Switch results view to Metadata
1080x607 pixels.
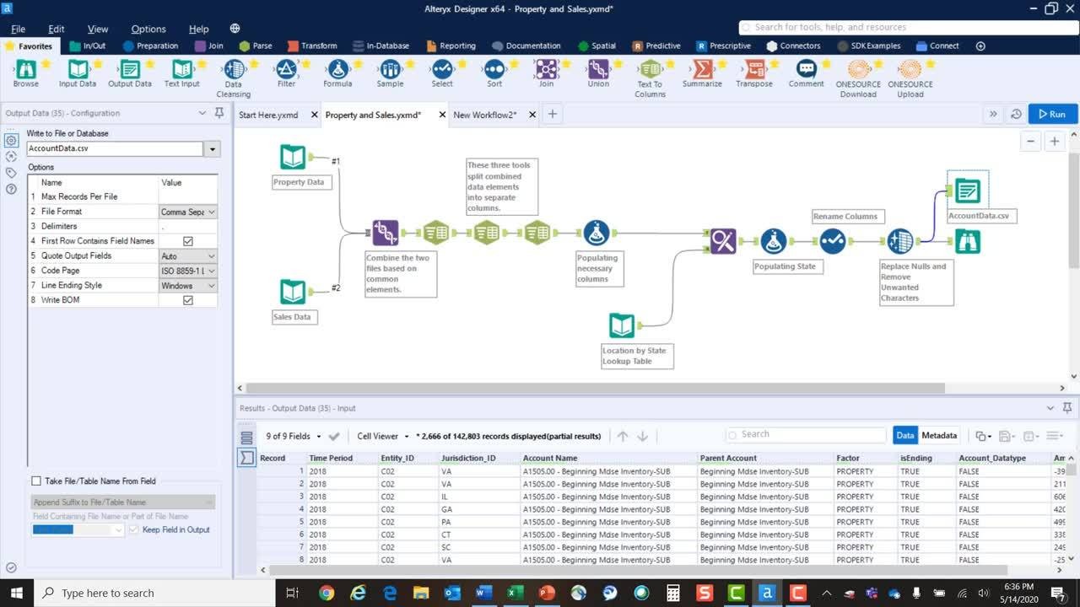pyautogui.click(x=939, y=436)
